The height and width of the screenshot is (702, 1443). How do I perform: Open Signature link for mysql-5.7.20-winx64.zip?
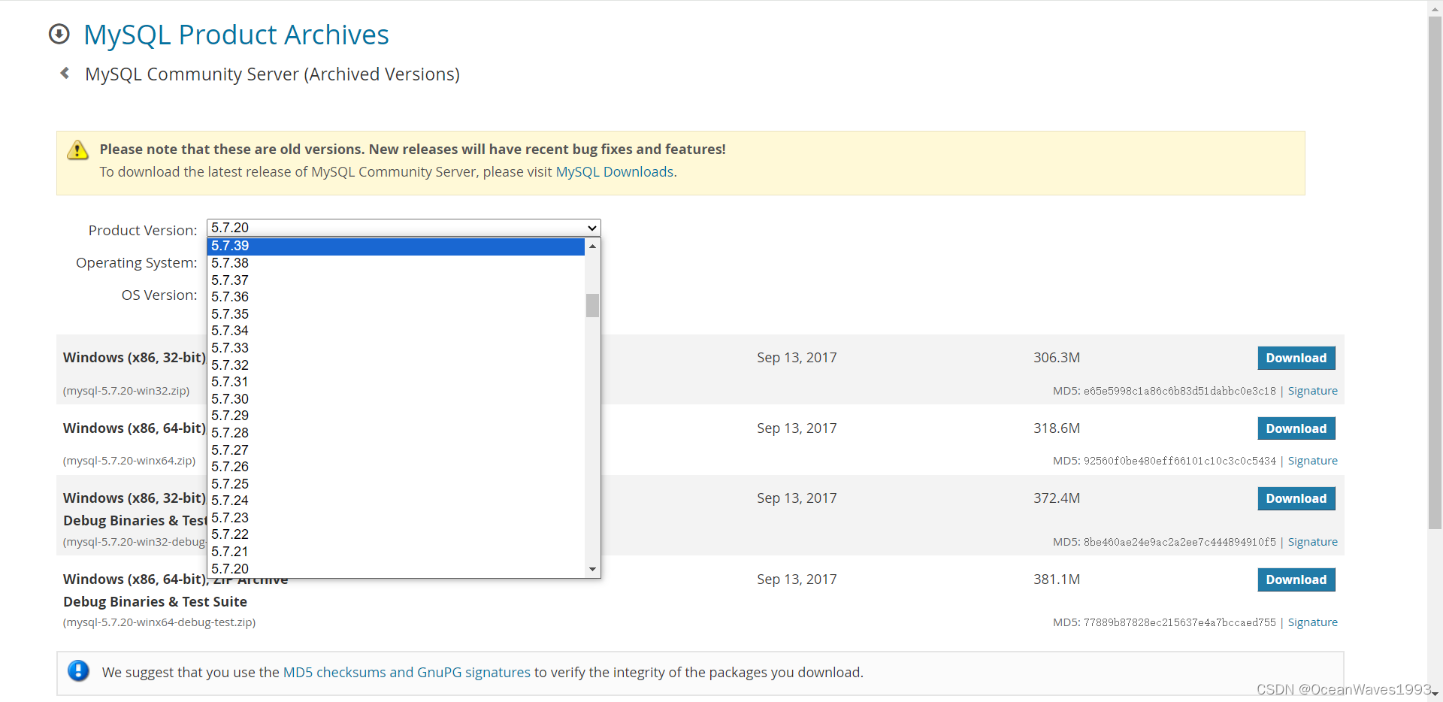(1312, 461)
